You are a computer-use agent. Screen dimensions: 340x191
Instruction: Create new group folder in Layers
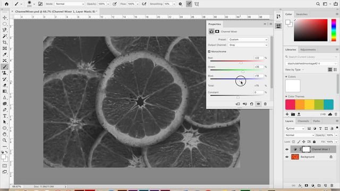319,186
